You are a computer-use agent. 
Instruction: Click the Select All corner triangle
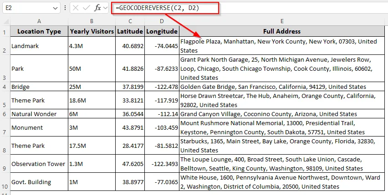5,21
